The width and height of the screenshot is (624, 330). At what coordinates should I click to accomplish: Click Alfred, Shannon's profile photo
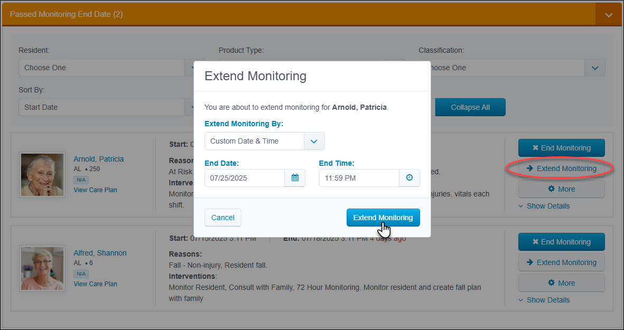(42, 268)
